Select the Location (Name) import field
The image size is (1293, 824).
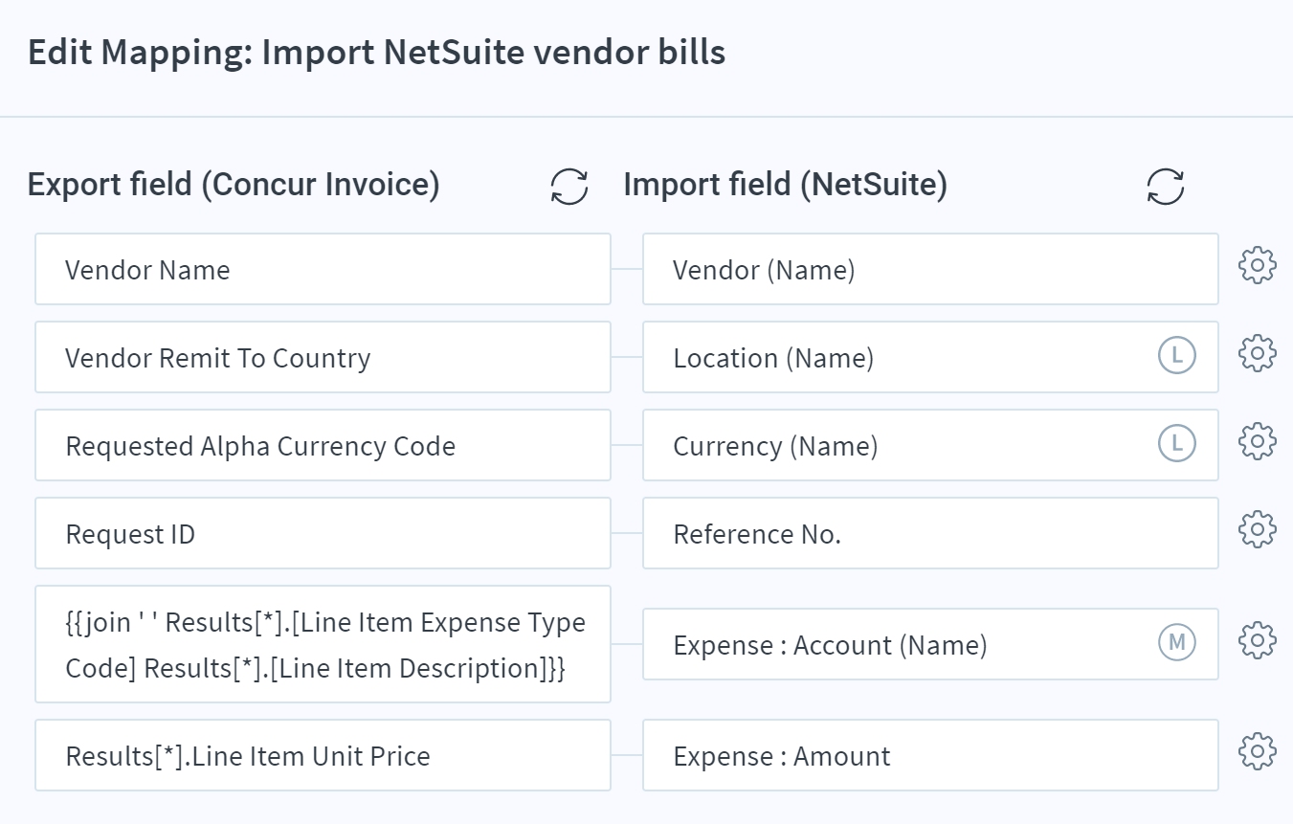[x=930, y=357]
